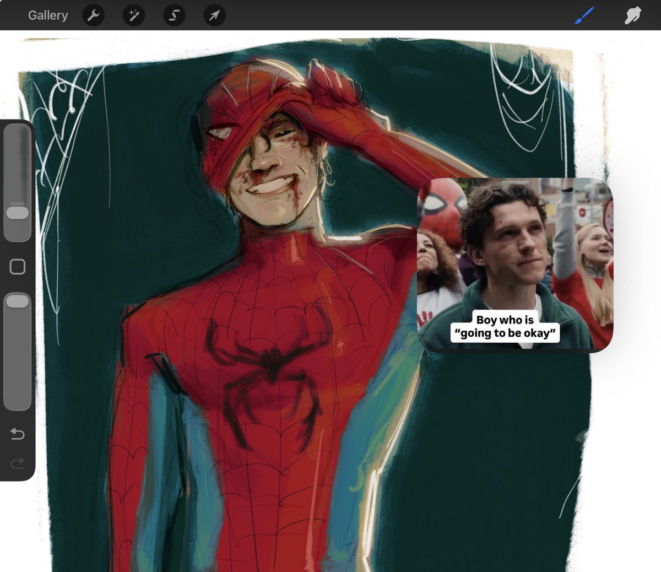
Task: Click the "going to be okay" caption
Action: point(505,333)
